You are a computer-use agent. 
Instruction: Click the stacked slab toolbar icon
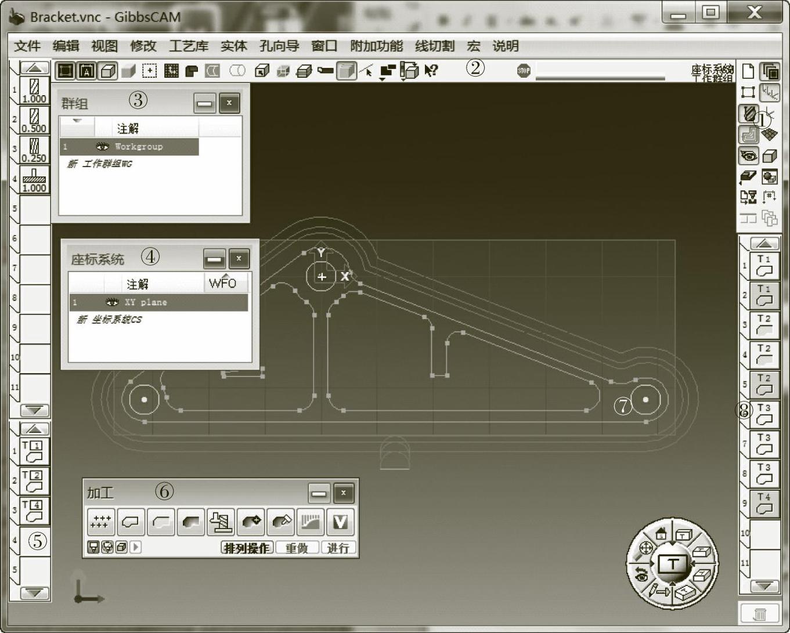pyautogui.click(x=304, y=71)
